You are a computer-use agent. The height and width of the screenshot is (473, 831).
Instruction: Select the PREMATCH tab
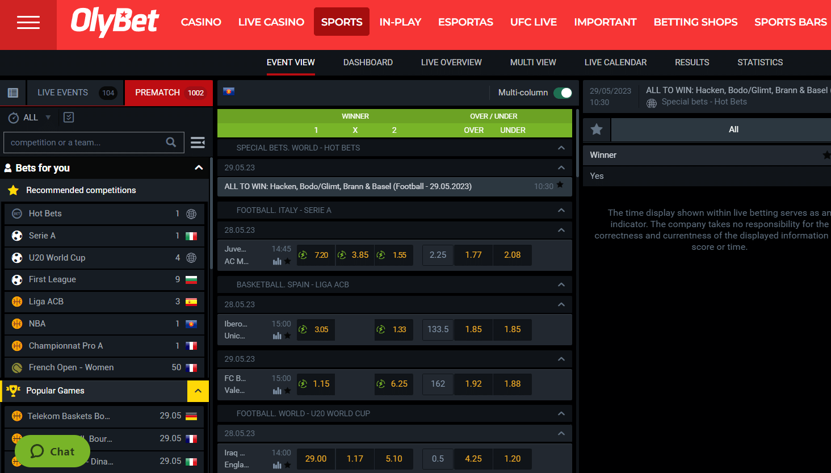point(169,93)
